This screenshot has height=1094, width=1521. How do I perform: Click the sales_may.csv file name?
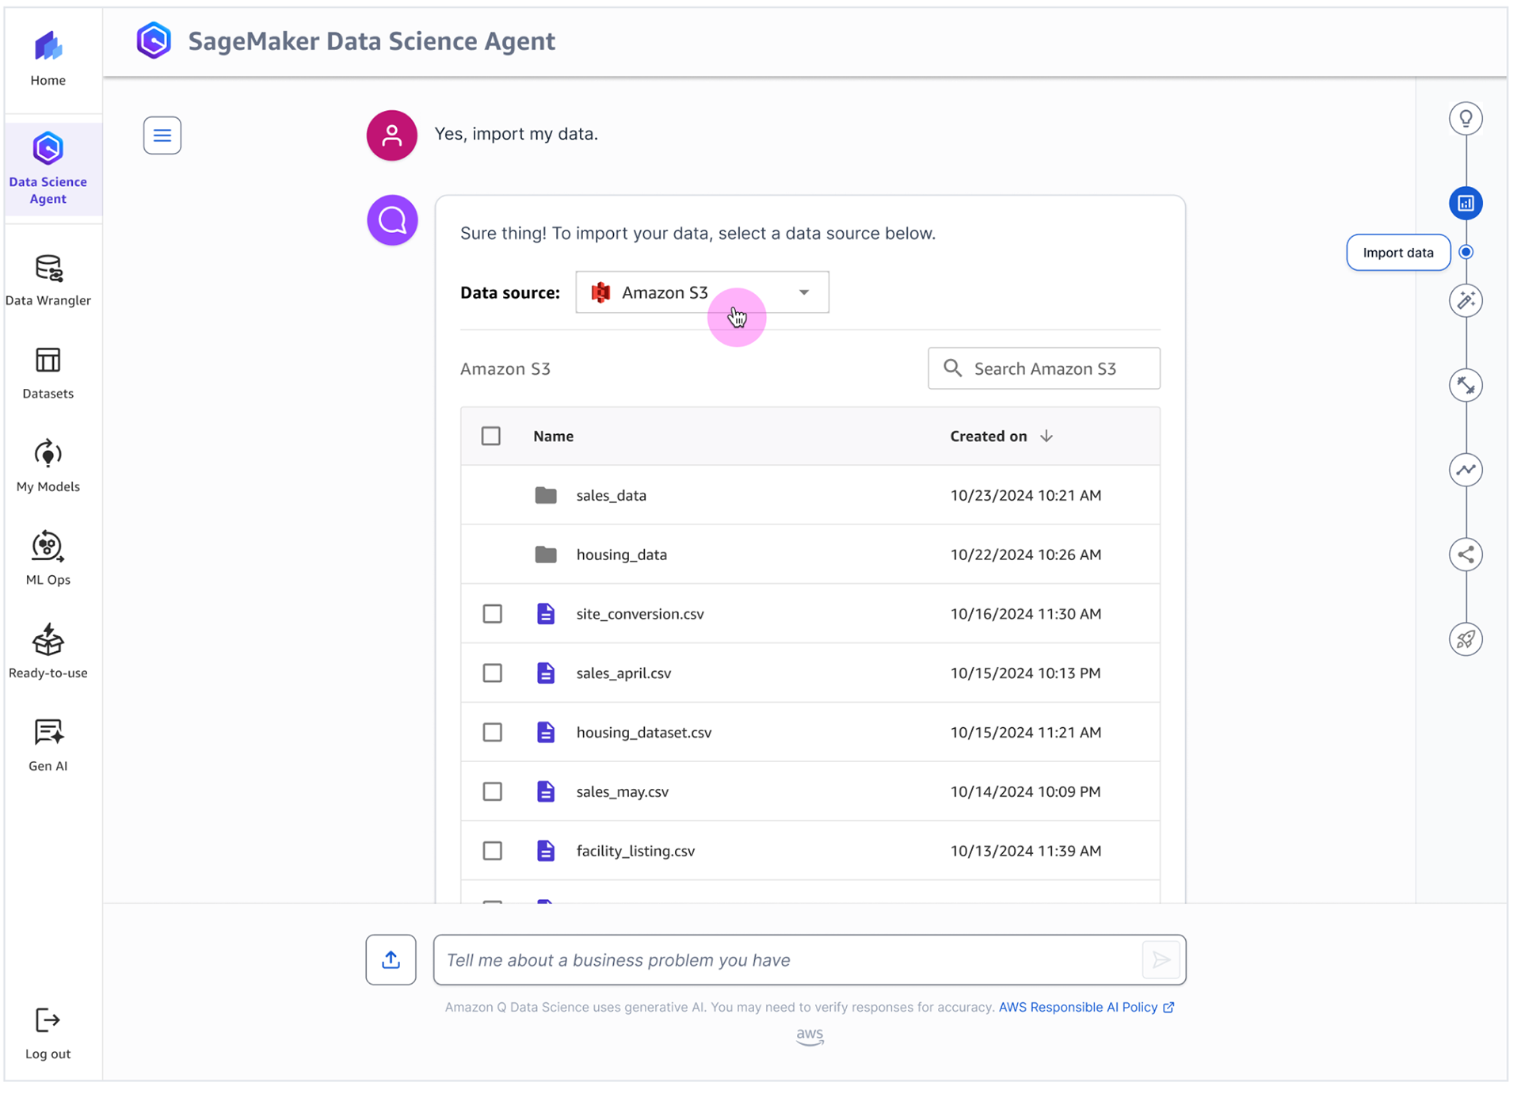(x=622, y=792)
